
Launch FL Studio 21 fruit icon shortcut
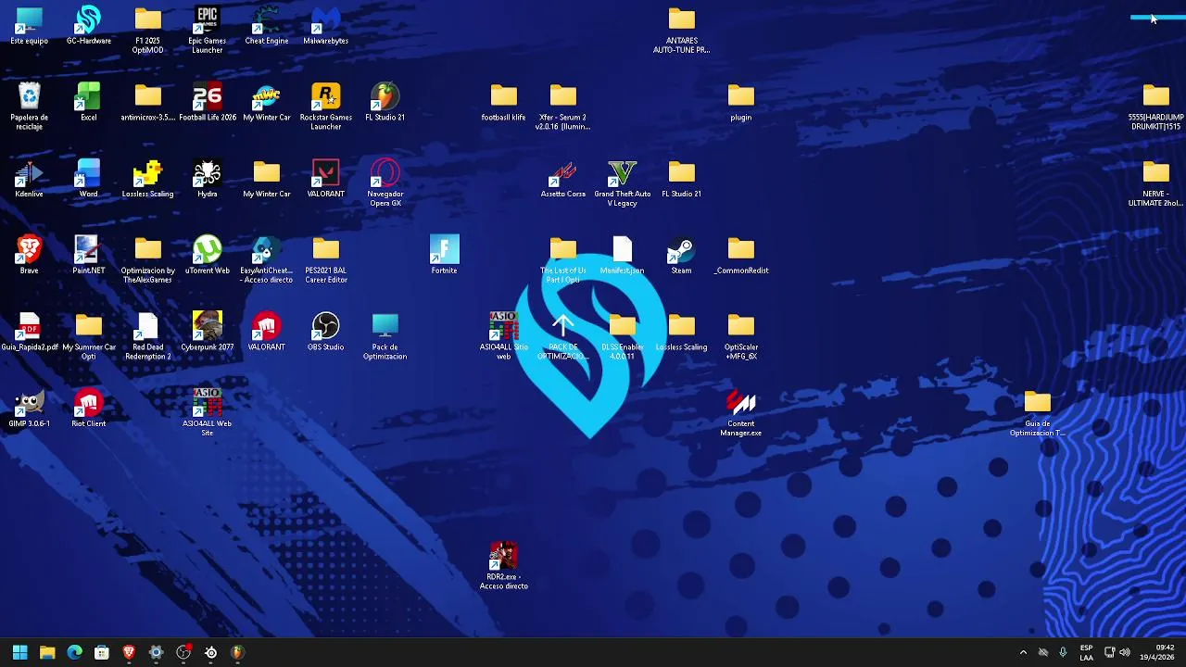point(385,102)
